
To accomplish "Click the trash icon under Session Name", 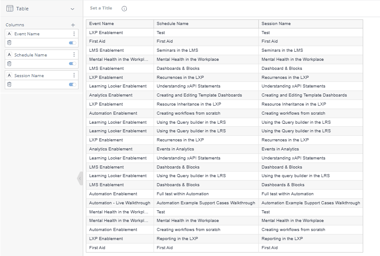I will coord(9,84).
